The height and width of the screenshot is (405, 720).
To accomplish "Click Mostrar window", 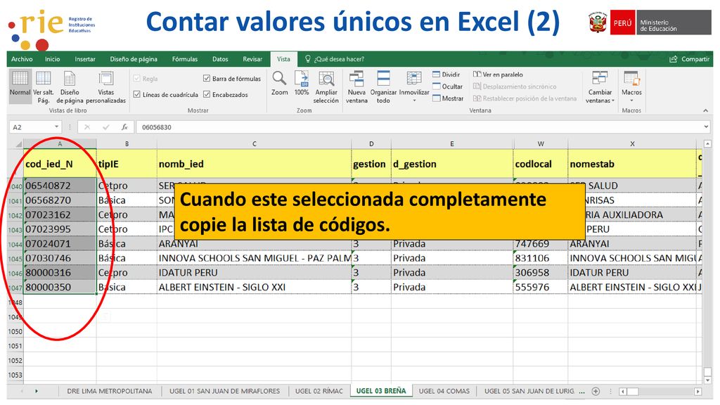I will (448, 98).
